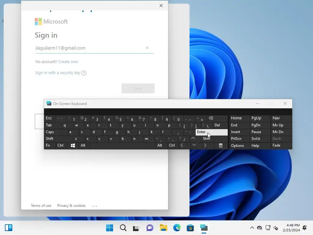Open Privacy & cookies link
Screen dimensions: 313x235
[71, 206]
